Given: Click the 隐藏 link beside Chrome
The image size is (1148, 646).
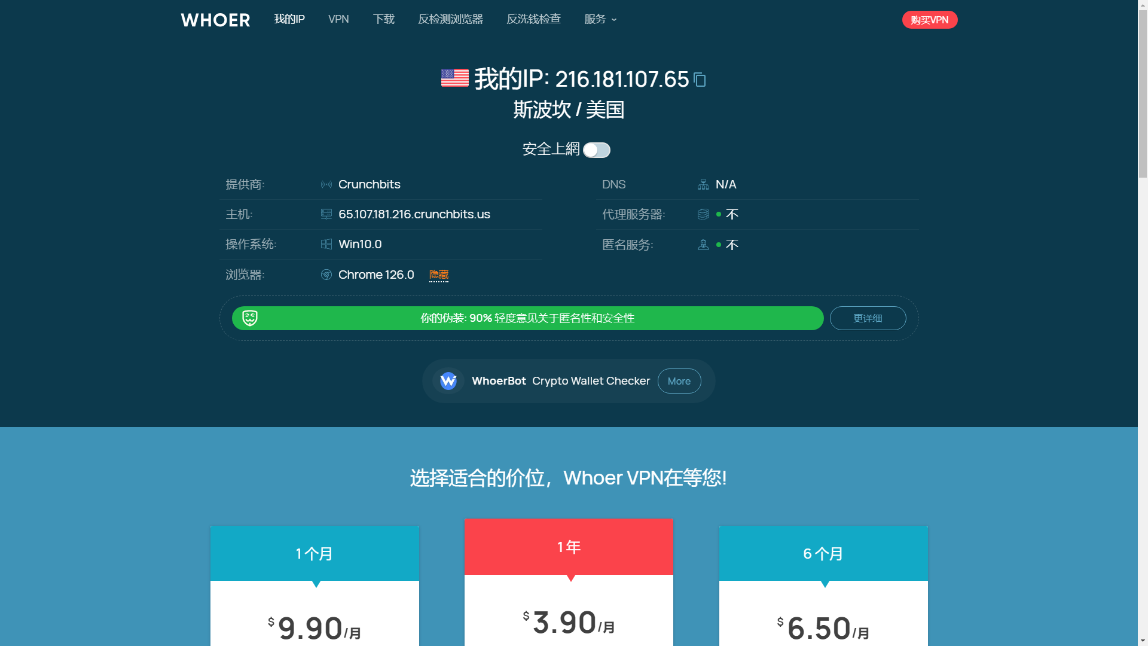Looking at the screenshot, I should (x=439, y=275).
